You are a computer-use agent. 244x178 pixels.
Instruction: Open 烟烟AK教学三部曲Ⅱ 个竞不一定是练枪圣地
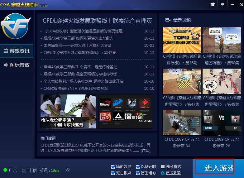point(80,67)
